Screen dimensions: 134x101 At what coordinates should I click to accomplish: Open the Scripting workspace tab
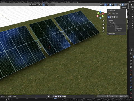click(75, 2)
